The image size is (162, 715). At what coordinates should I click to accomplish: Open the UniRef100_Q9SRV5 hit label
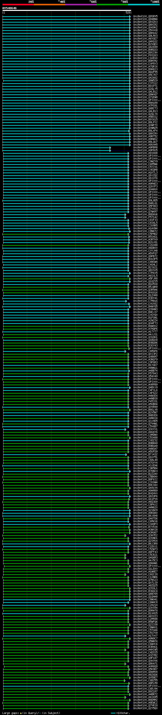click(145, 16)
